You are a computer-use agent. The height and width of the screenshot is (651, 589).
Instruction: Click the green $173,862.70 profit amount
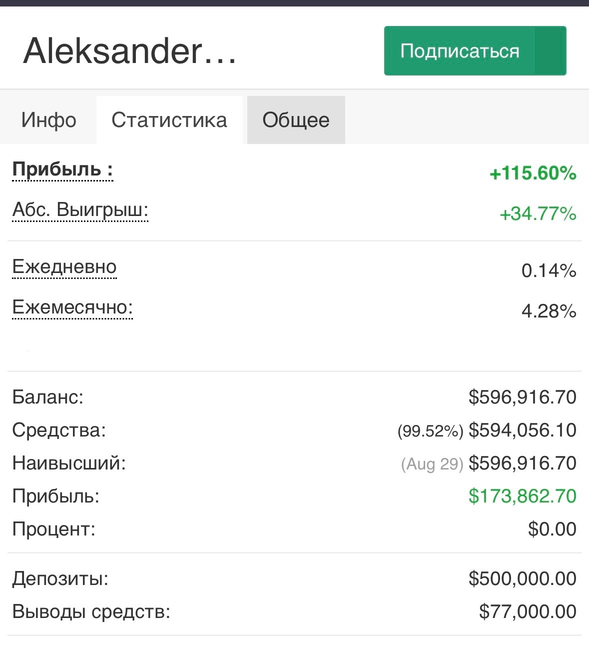click(522, 496)
